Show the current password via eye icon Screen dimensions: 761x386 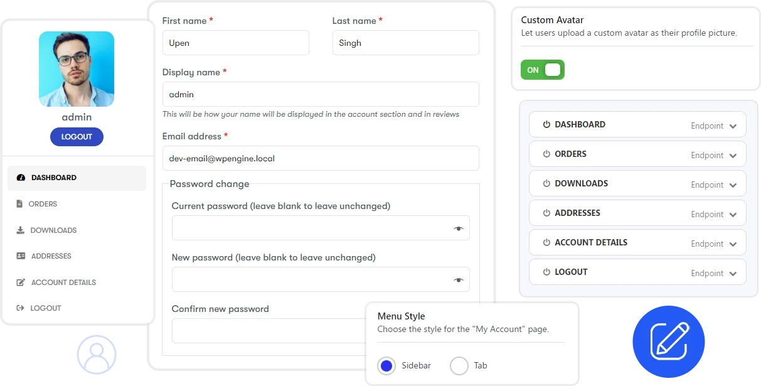pyautogui.click(x=459, y=228)
